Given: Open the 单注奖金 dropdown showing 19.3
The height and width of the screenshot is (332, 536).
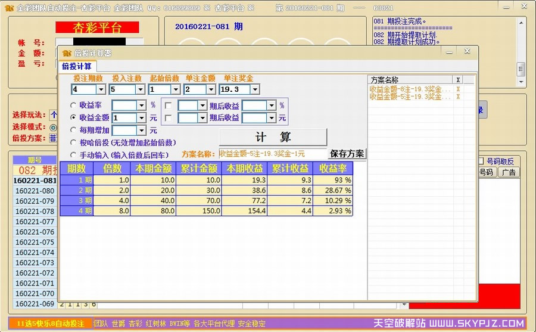Looking at the screenshot, I should point(255,89).
